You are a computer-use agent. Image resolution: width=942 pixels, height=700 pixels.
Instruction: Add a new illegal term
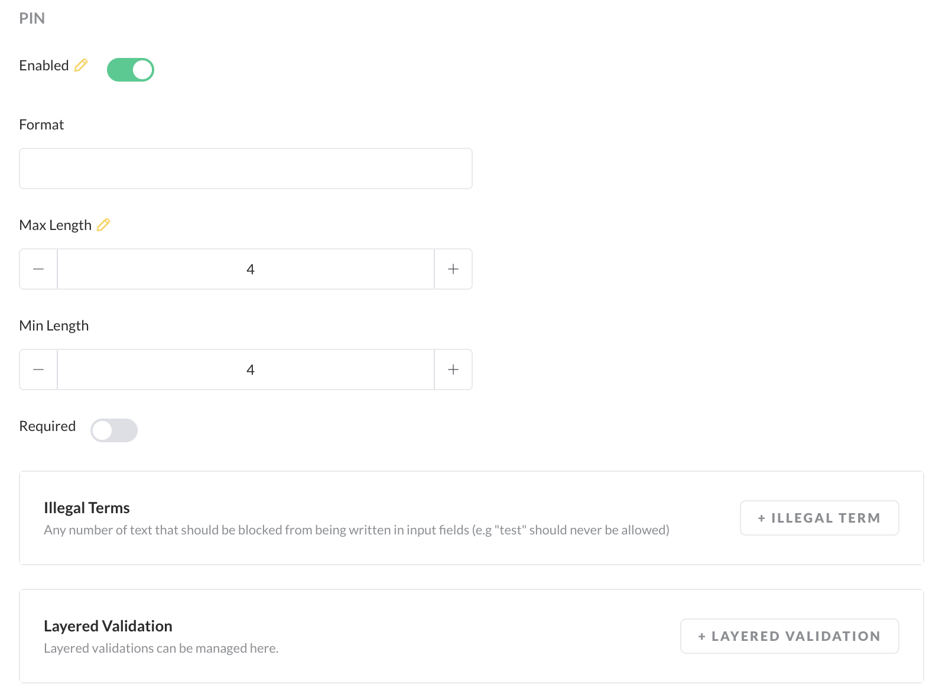819,518
